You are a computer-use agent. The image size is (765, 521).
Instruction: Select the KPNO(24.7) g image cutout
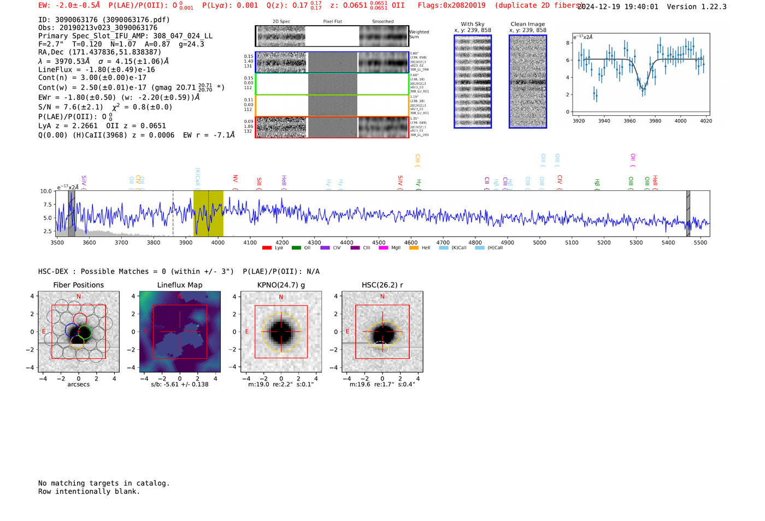click(281, 332)
